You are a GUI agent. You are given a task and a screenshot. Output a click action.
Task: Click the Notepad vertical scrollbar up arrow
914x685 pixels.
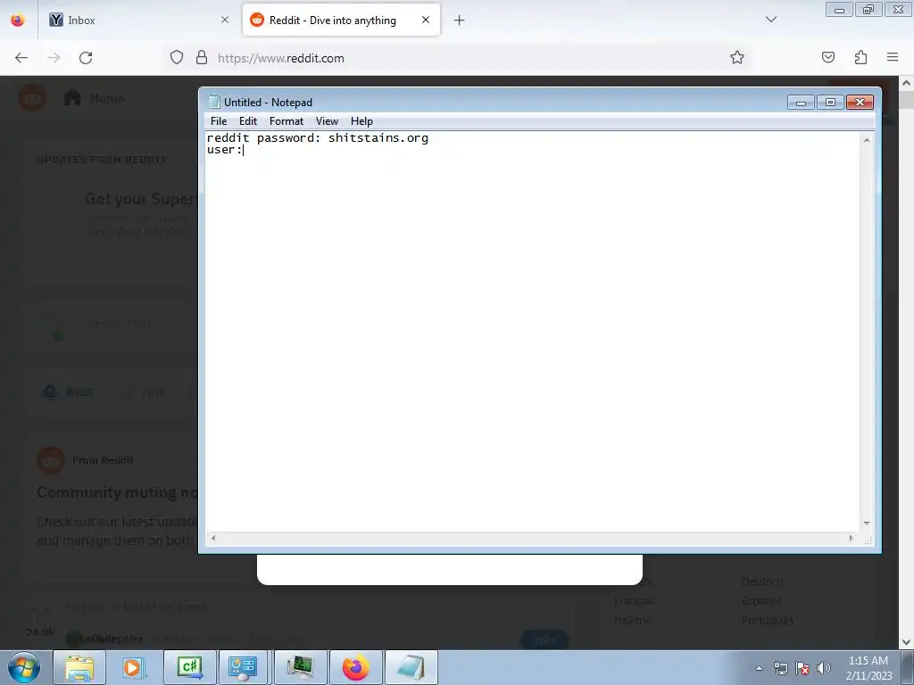pyautogui.click(x=867, y=140)
